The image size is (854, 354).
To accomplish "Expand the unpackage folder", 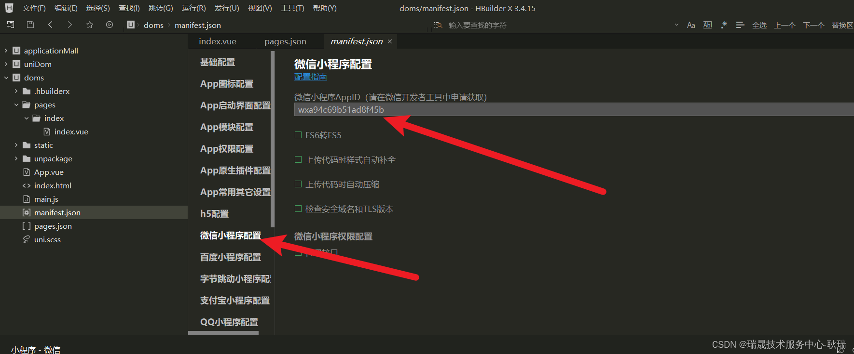I will 16,158.
